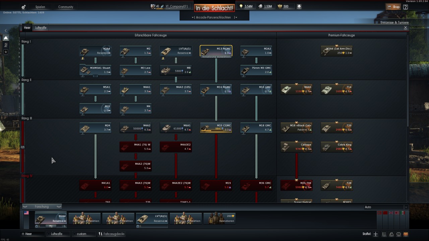Select the M3 Lee tank
This screenshot has height=241, width=429.
pos(135,70)
